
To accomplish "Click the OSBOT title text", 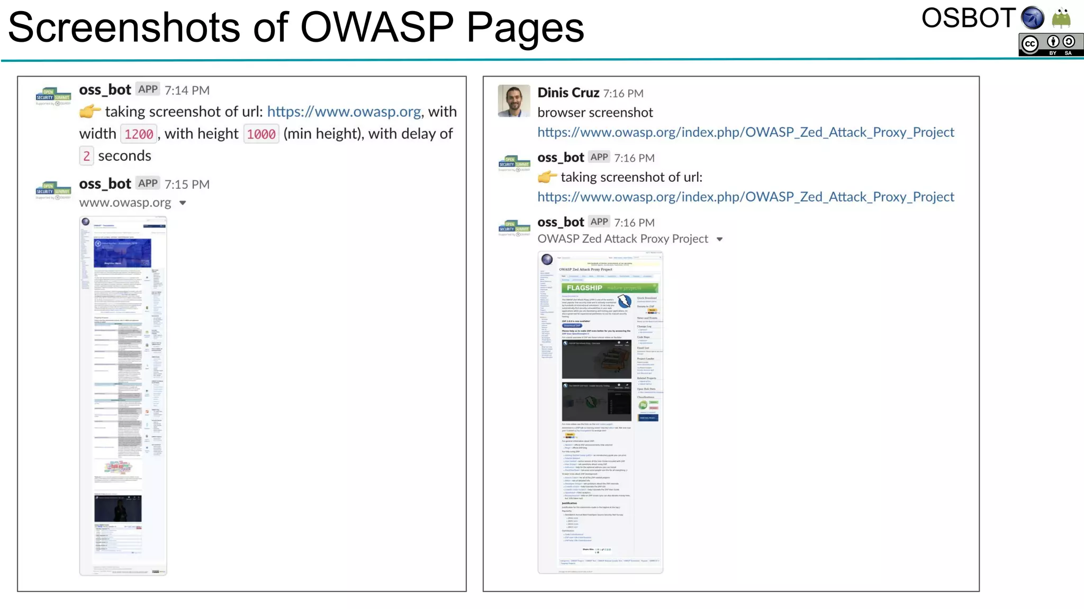I will [x=969, y=18].
